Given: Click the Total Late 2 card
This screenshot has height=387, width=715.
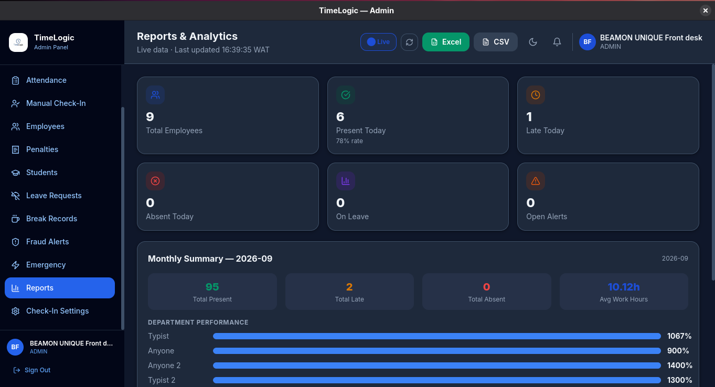Looking at the screenshot, I should pos(349,292).
